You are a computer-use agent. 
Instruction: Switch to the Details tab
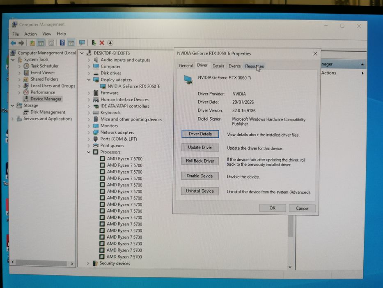coord(218,66)
